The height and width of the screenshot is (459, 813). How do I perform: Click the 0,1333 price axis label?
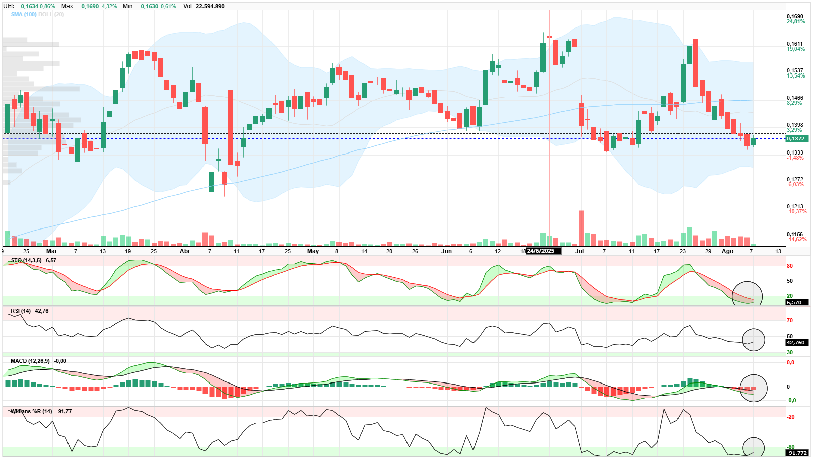(795, 152)
